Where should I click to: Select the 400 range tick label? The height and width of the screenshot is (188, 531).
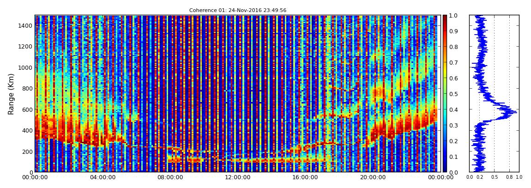click(28, 130)
